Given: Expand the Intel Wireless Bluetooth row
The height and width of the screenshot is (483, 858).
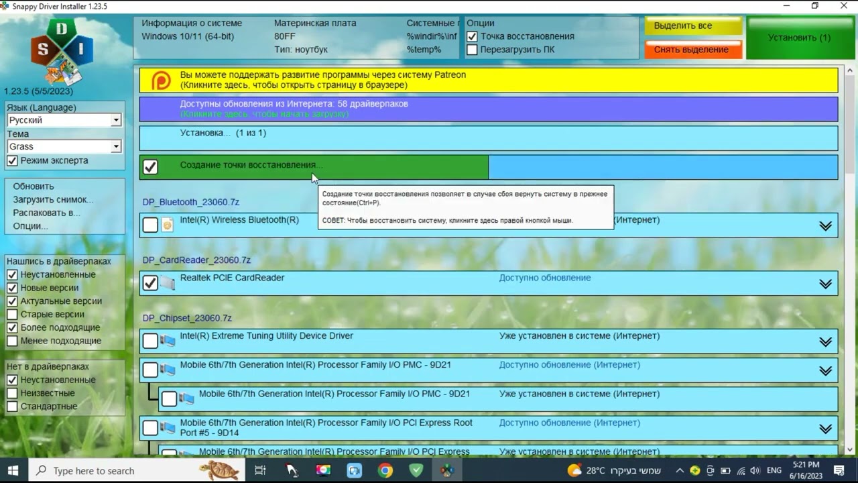Looking at the screenshot, I should pos(825,226).
